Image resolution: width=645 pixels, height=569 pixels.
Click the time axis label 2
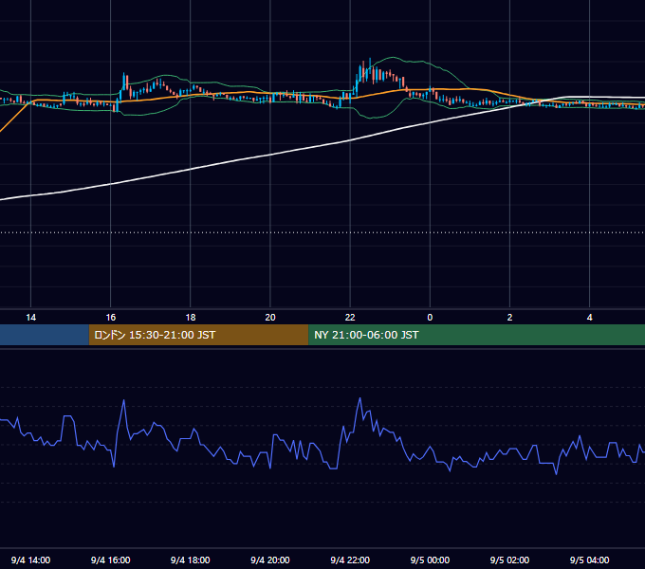(509, 318)
